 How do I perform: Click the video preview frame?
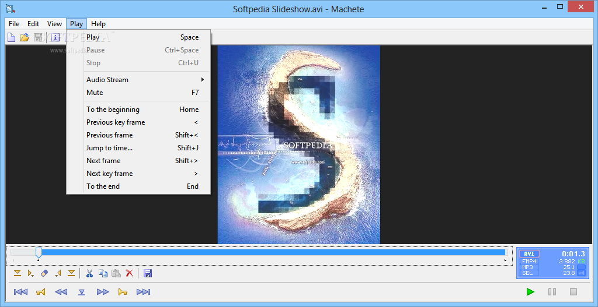[298, 144]
